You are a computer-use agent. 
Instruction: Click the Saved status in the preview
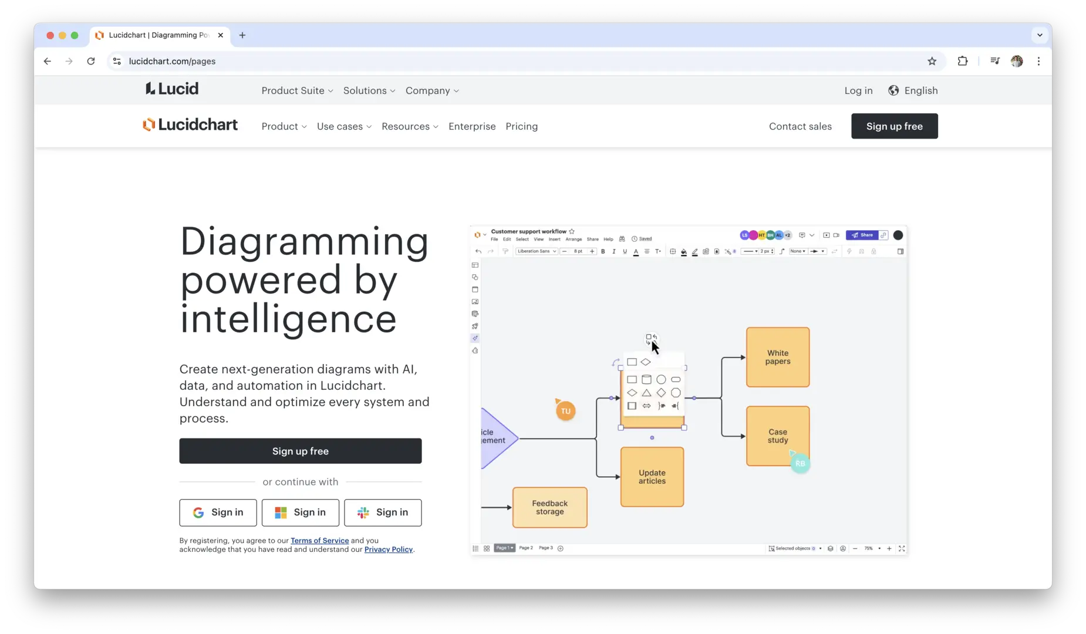pos(642,239)
